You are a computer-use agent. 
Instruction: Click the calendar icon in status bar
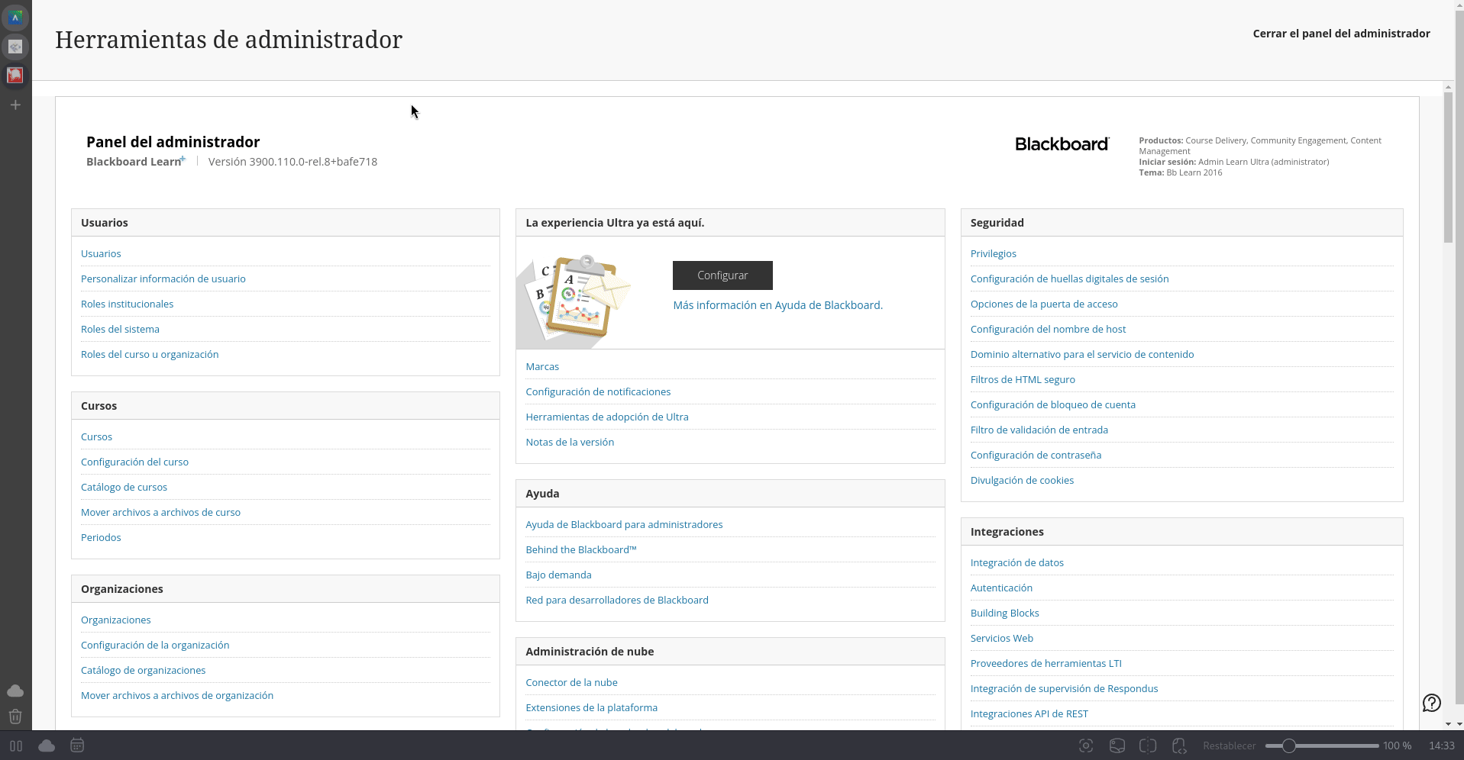[x=76, y=746]
